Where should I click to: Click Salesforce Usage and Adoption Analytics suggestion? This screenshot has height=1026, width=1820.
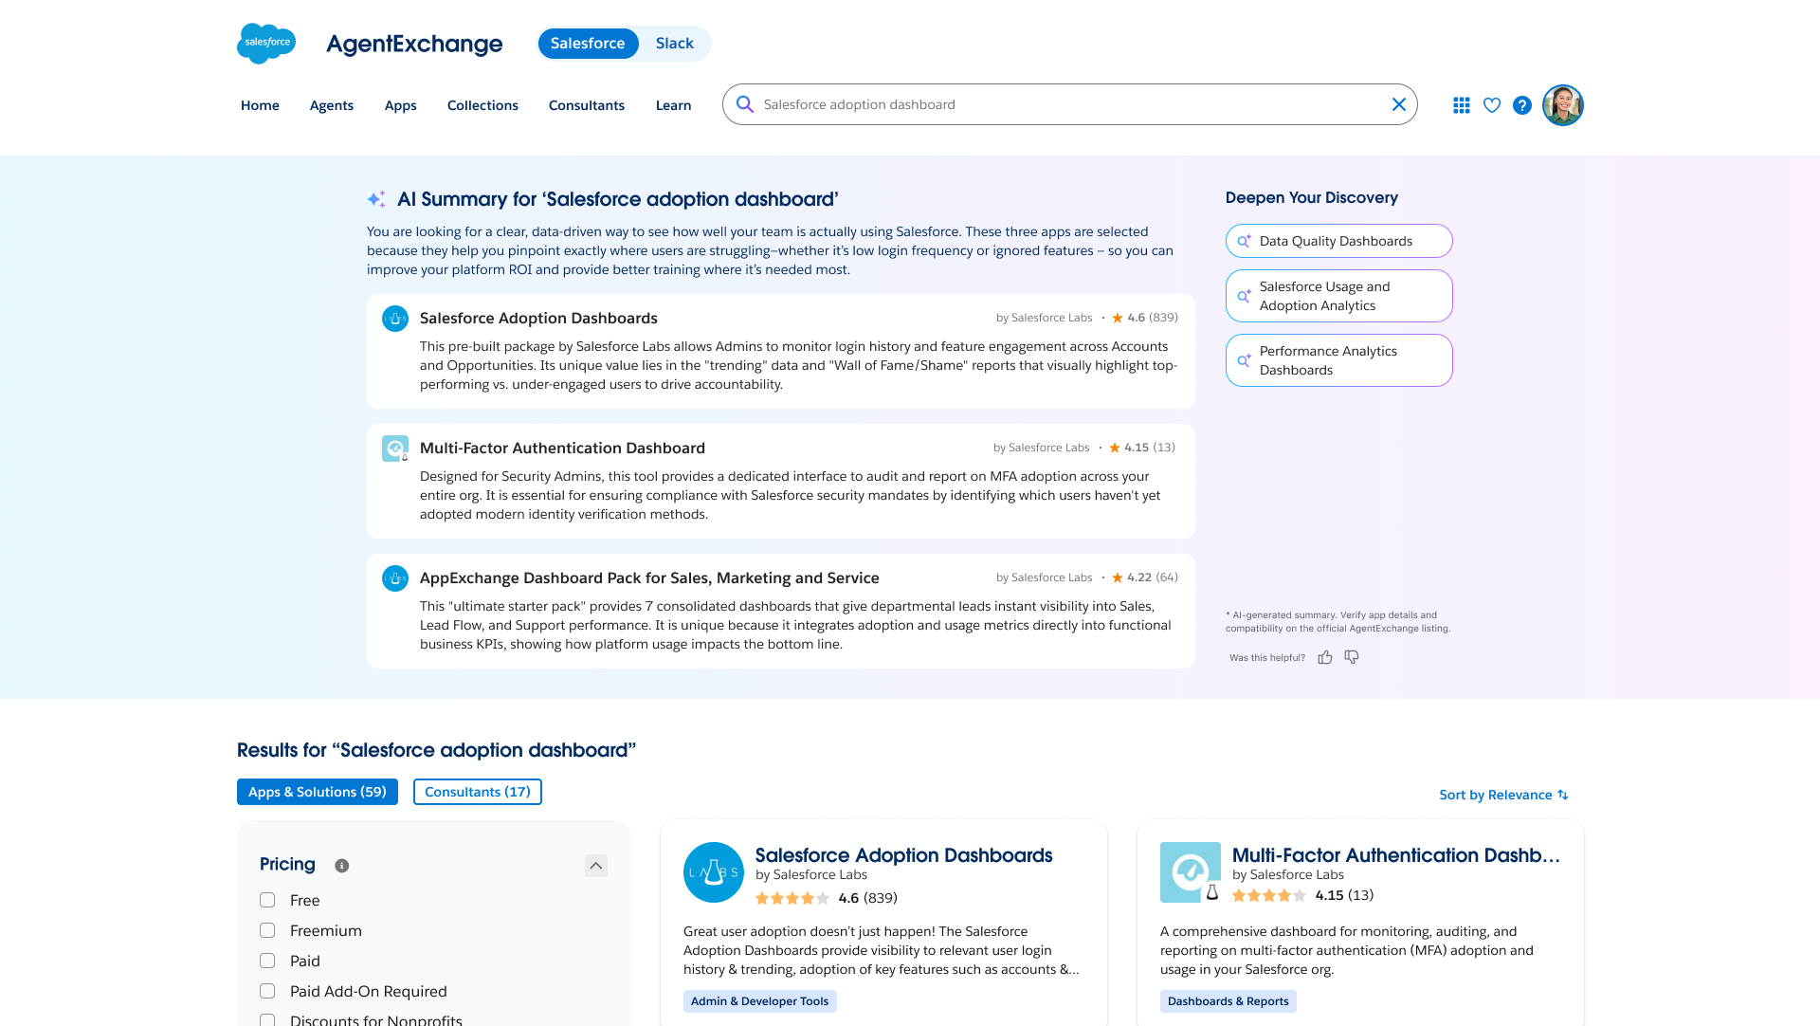1338,296
